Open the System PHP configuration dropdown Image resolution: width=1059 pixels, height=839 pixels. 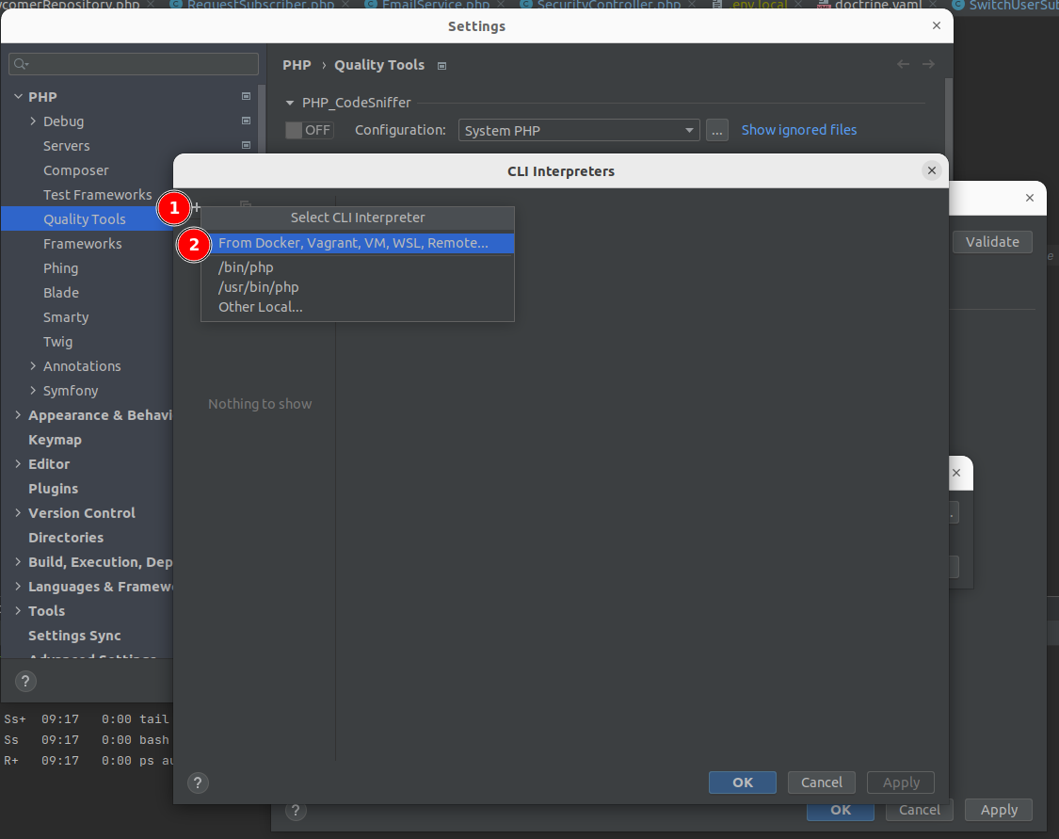coord(579,130)
